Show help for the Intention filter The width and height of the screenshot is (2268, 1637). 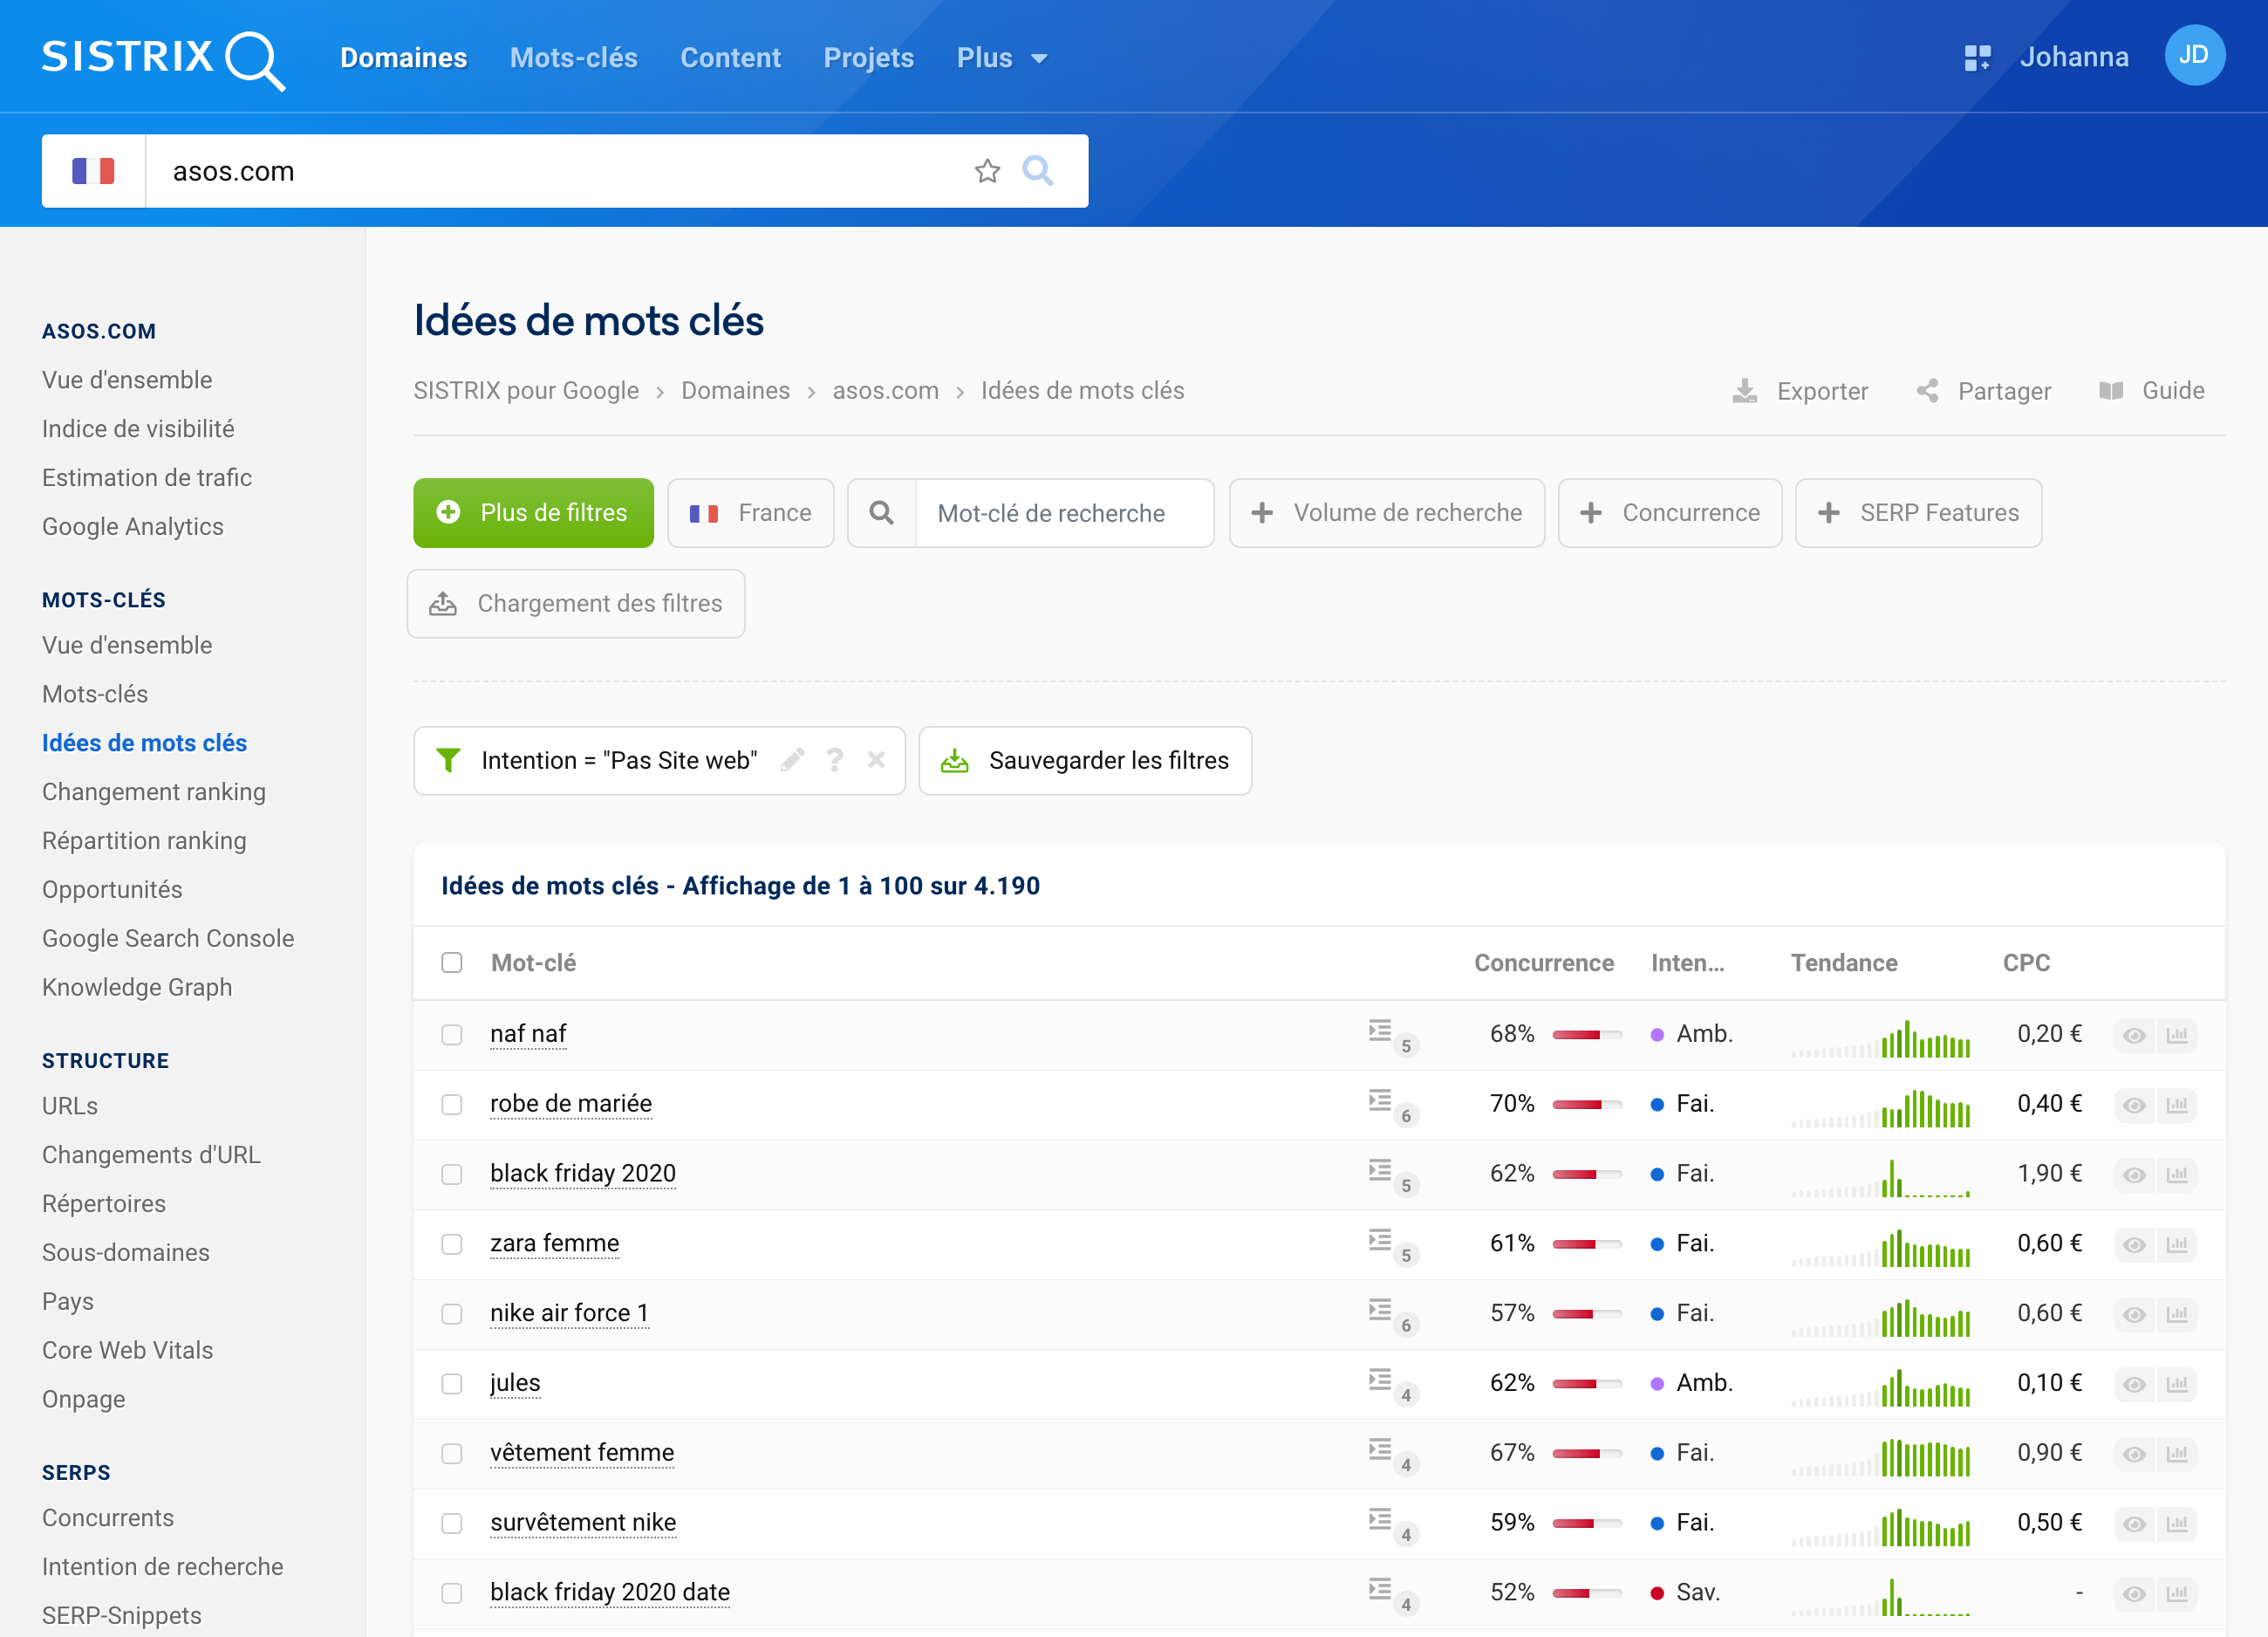835,760
